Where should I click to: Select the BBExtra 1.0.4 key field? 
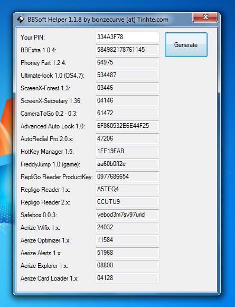coord(127,50)
